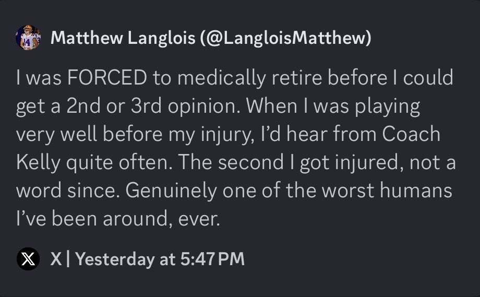Click Matthew Langlois's profile avatar

click(29, 38)
